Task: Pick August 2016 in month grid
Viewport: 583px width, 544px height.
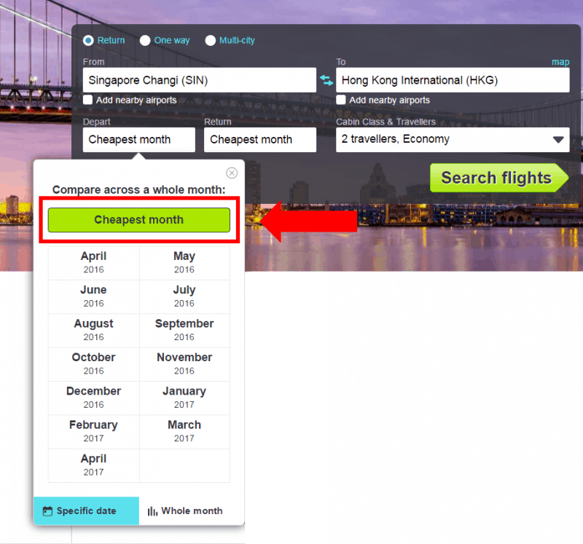Action: (x=93, y=330)
